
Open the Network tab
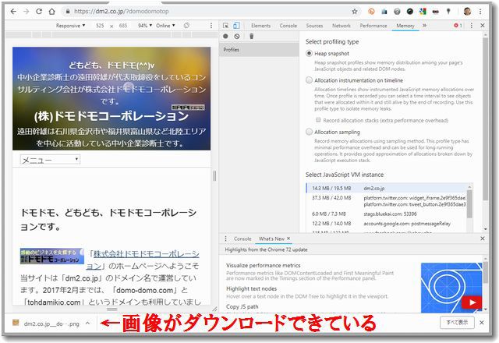coord(342,26)
